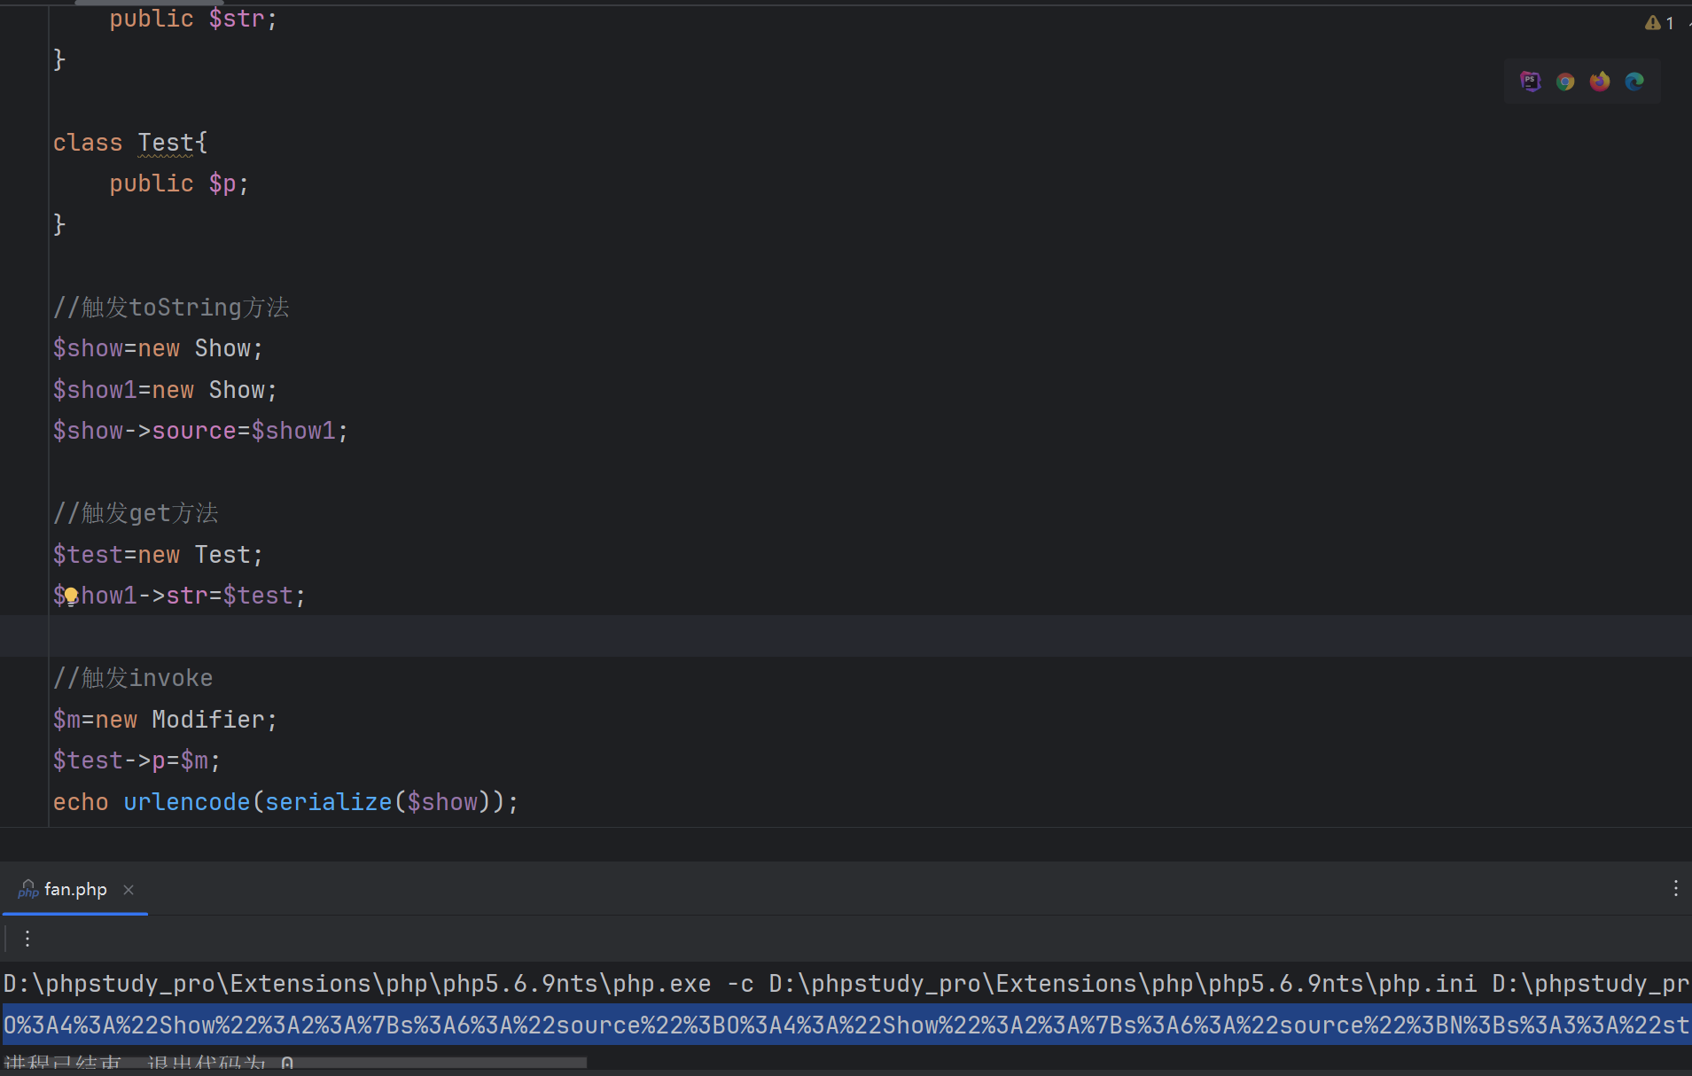1692x1076 pixels.
Task: Click the '$show->source=$show1;' line
Action: point(200,431)
